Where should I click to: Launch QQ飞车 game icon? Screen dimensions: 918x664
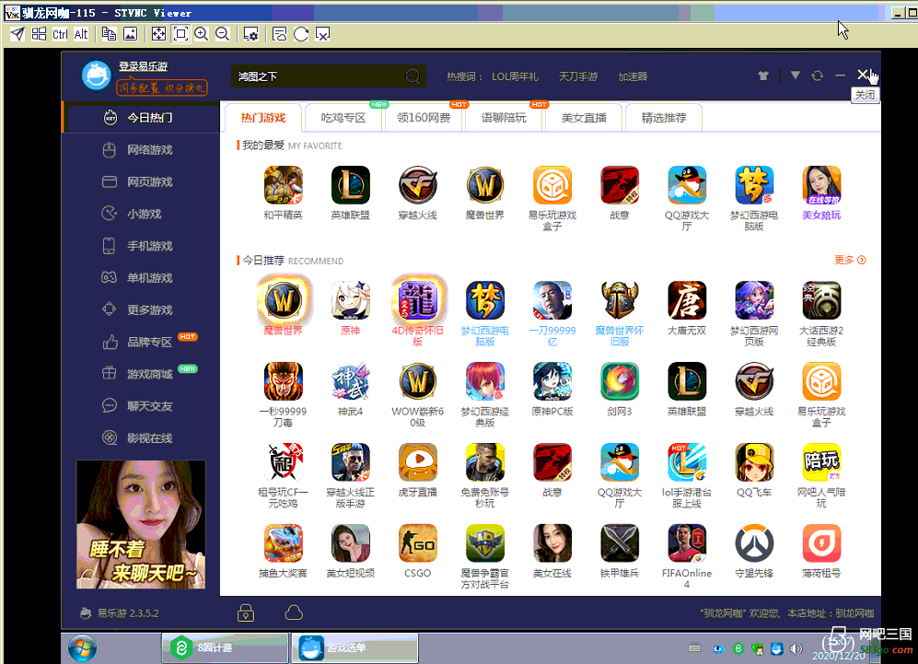[754, 462]
